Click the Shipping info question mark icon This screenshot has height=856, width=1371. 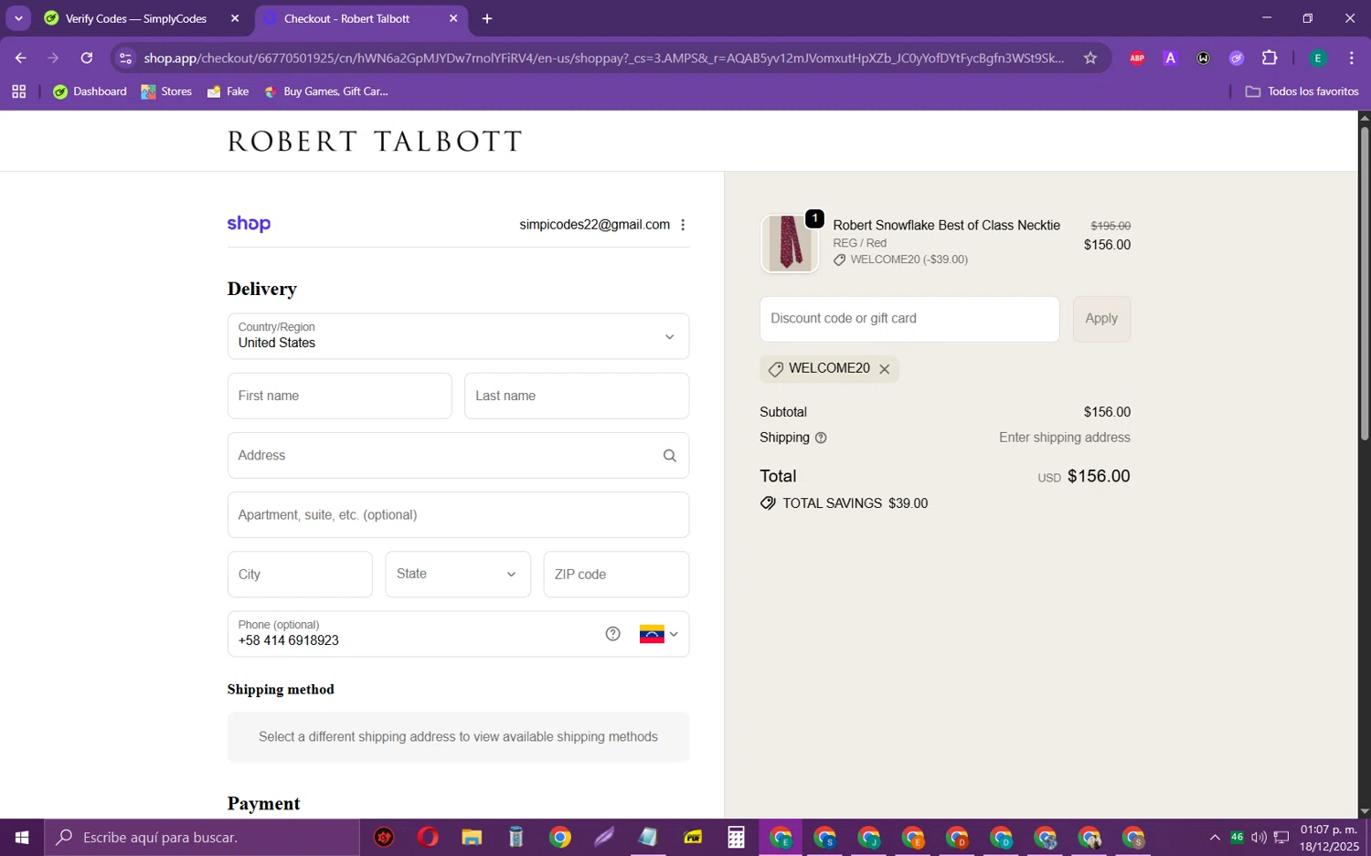[821, 438]
